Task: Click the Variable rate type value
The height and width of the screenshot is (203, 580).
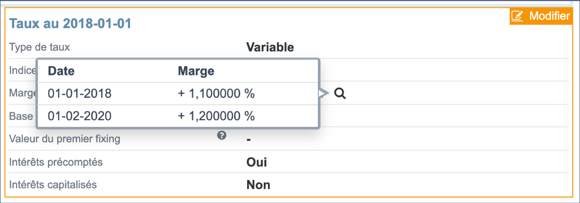Action: coord(270,47)
